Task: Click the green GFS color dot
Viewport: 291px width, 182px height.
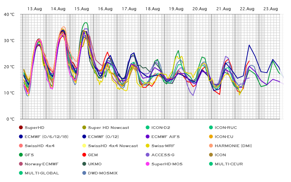Action: (21, 155)
